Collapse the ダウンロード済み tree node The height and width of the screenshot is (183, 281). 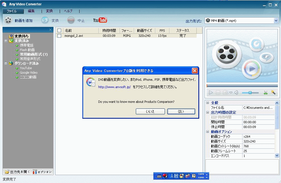(x=6, y=63)
